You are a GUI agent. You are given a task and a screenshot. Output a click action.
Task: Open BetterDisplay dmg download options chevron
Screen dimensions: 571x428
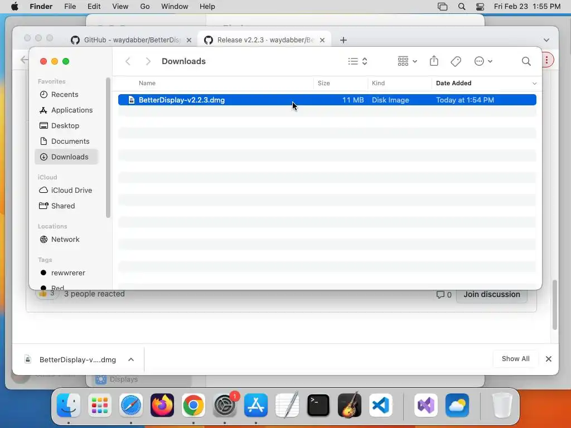pyautogui.click(x=131, y=359)
